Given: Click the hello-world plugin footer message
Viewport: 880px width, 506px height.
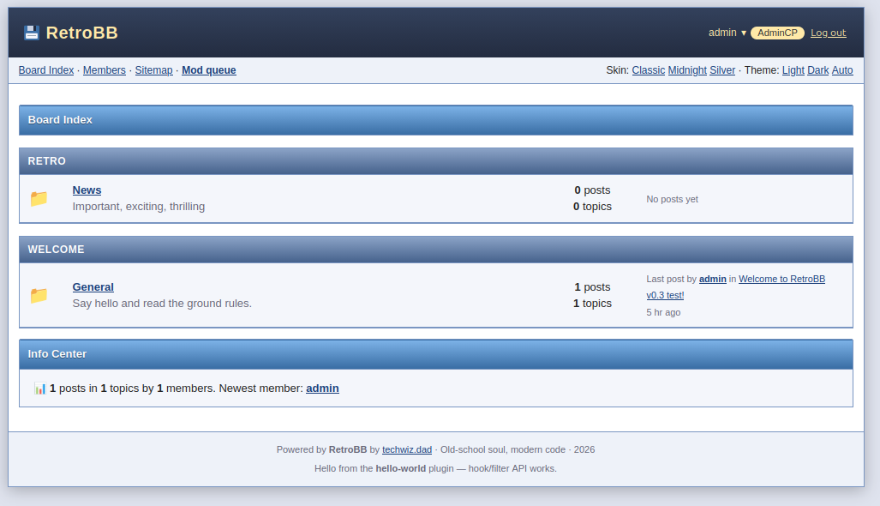Looking at the screenshot, I should (435, 468).
